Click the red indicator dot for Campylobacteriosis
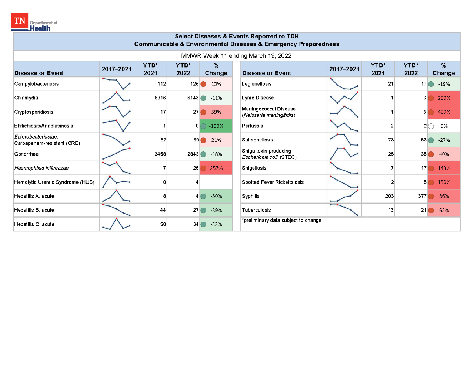The image size is (474, 365). (x=203, y=84)
